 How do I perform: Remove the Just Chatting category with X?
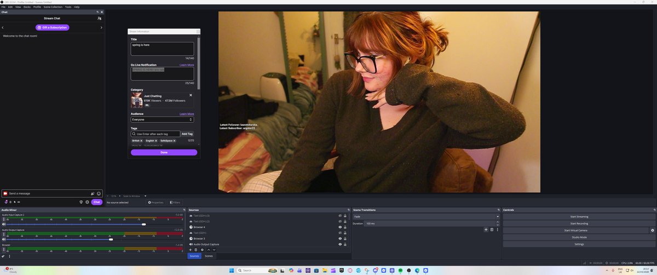point(191,95)
